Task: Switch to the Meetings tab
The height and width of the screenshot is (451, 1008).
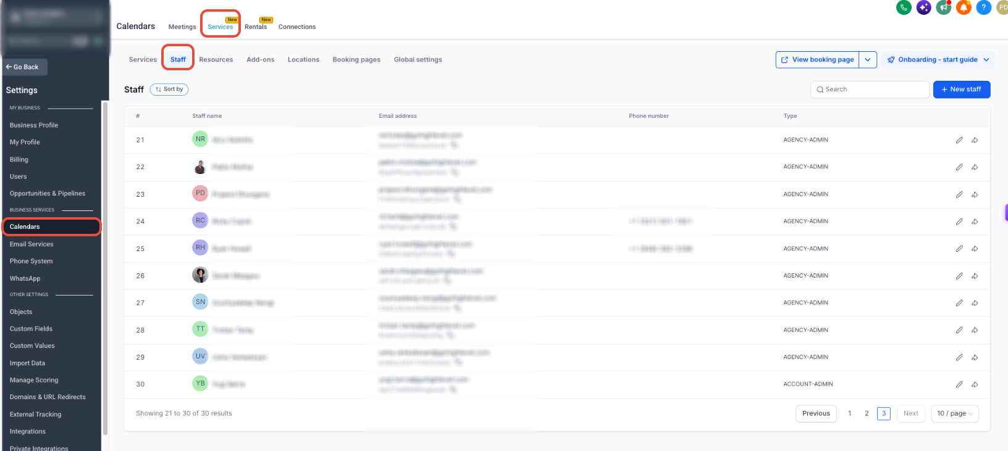Action: [182, 27]
